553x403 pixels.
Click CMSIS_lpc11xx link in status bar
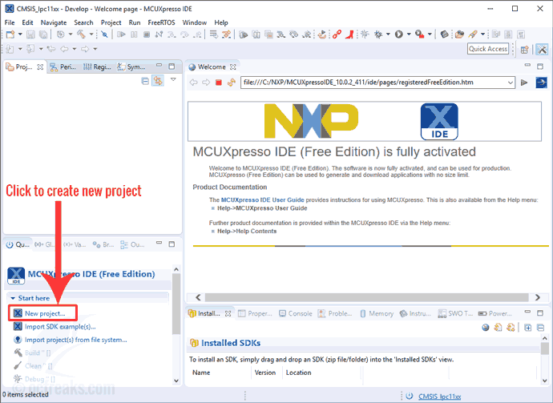(439, 397)
